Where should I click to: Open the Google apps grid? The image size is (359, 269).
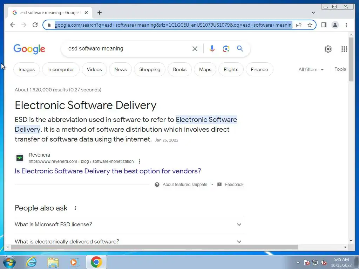tap(344, 49)
